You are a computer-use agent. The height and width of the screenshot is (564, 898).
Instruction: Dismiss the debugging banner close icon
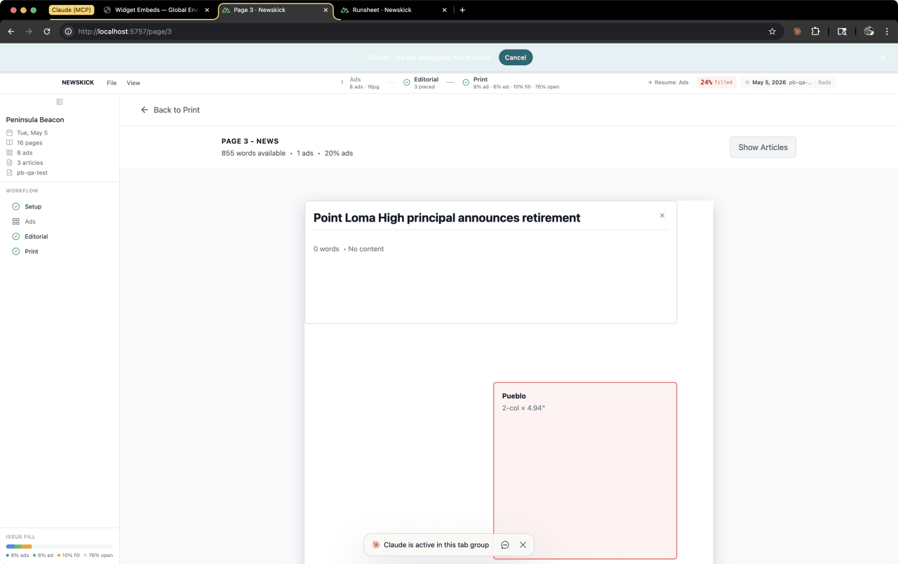coord(883,58)
